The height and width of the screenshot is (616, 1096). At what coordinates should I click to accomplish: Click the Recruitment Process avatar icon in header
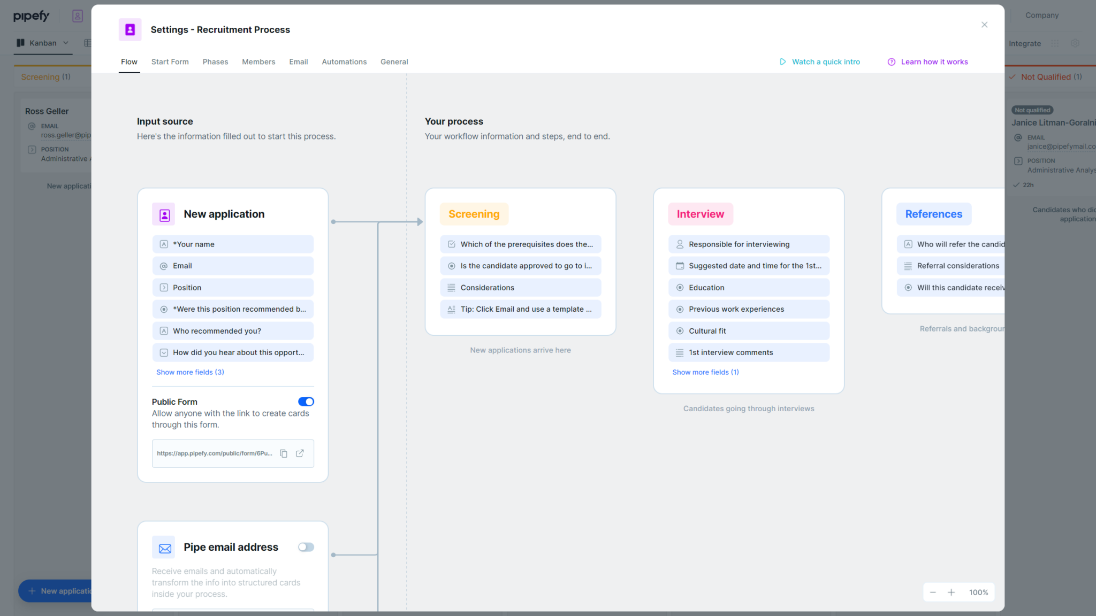(130, 29)
